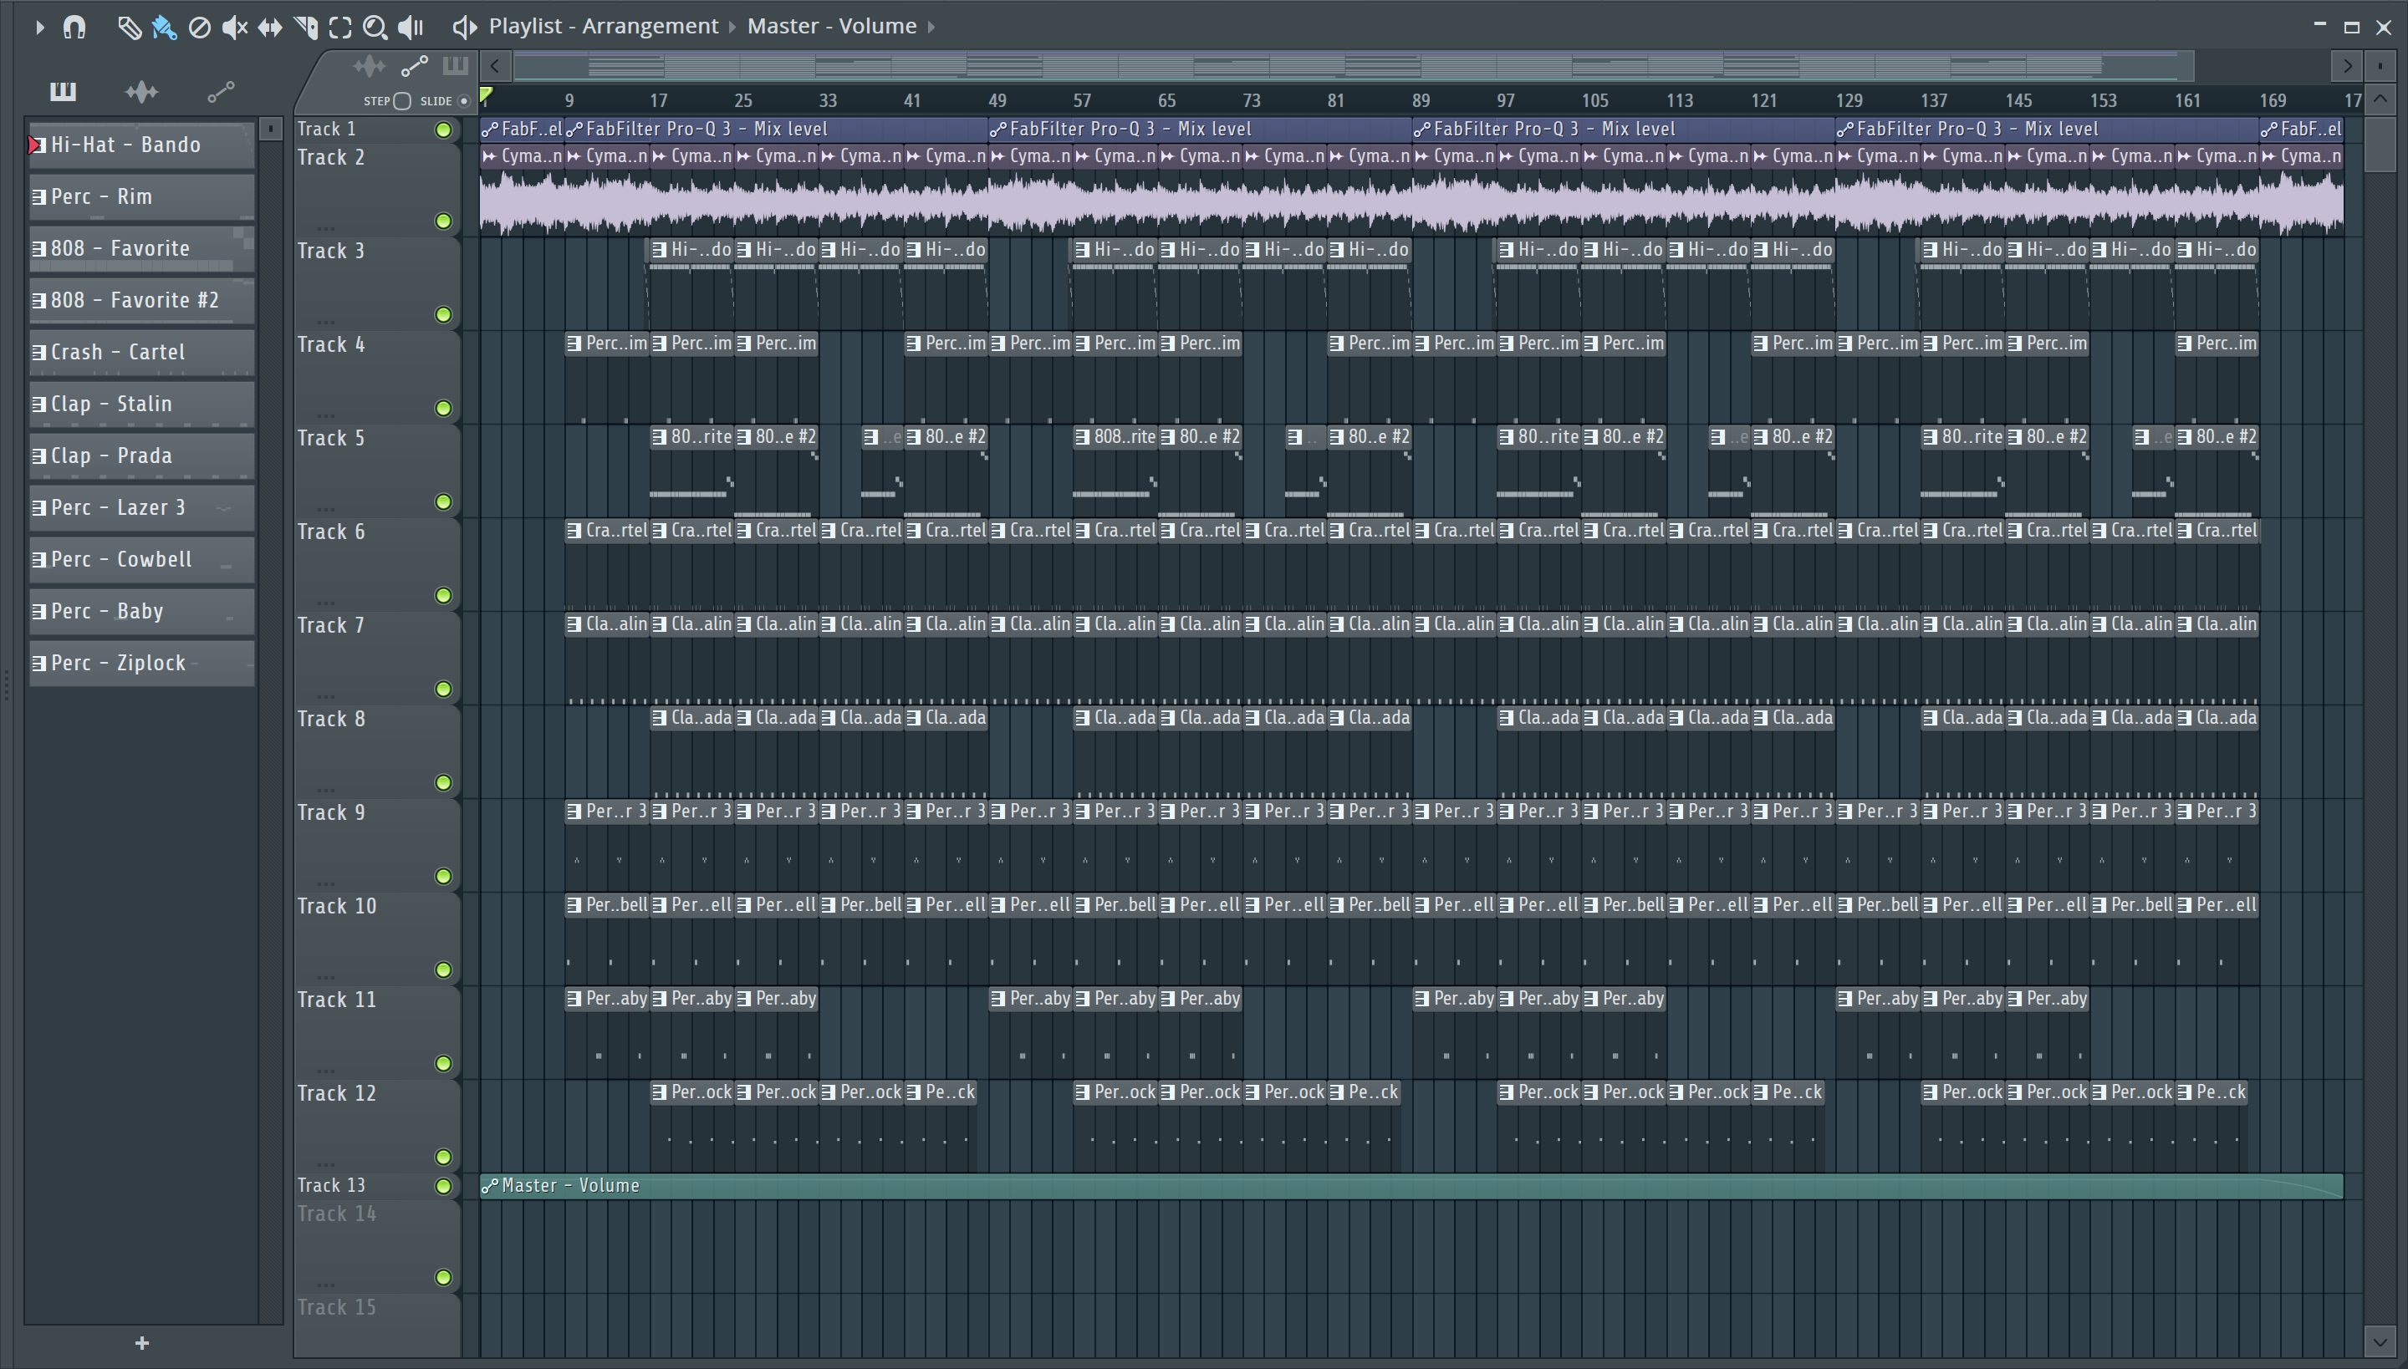Expand arrow after Playlist - Arrangement

click(732, 27)
